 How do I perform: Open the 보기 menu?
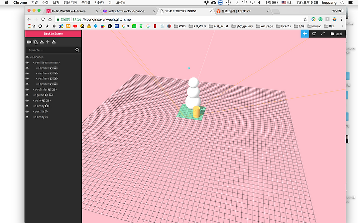click(56, 3)
